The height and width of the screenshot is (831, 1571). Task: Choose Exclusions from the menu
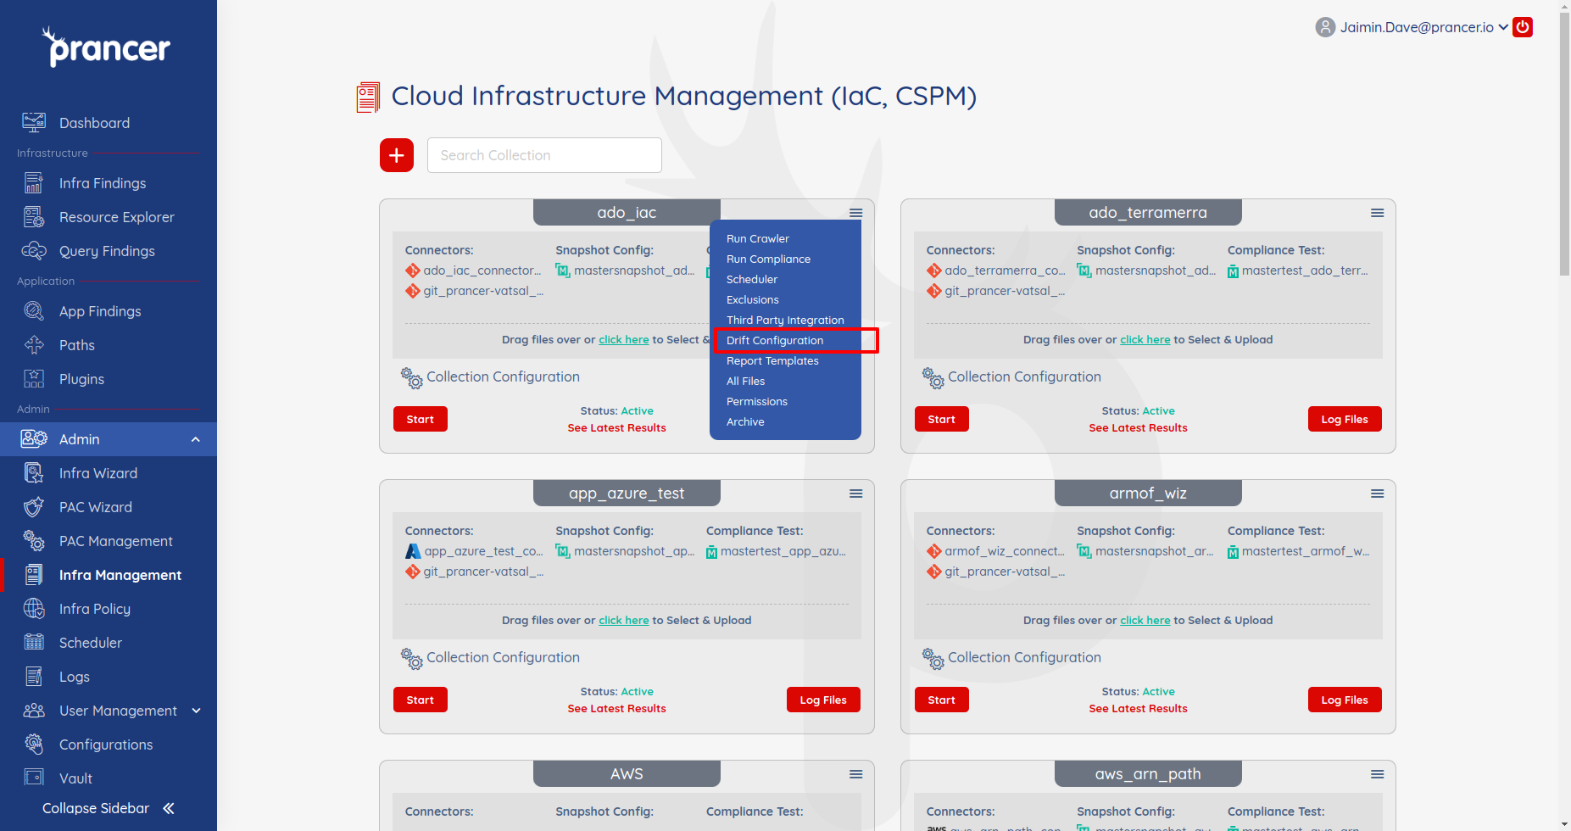tap(753, 300)
